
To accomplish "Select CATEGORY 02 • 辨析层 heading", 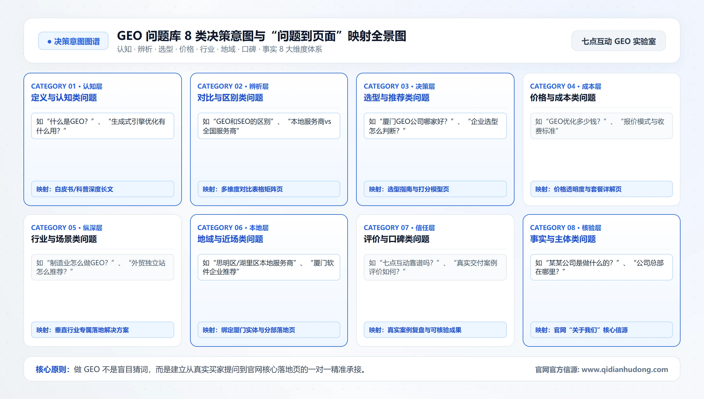I will 233,86.
